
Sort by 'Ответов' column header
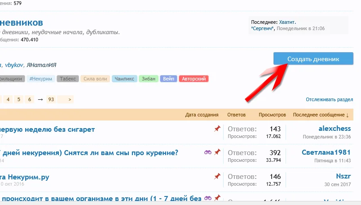pyautogui.click(x=237, y=115)
